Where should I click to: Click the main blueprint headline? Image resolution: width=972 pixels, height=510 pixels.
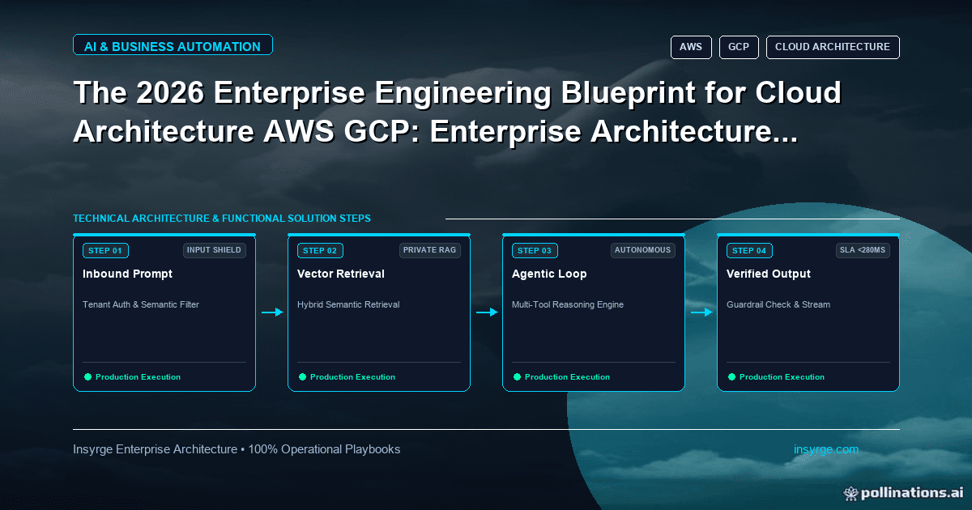point(458,112)
